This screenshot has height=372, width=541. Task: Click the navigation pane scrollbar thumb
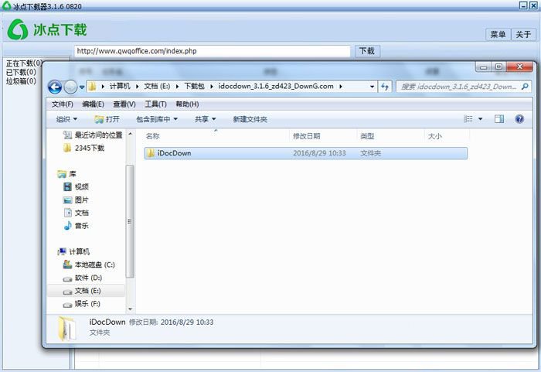coord(130,221)
